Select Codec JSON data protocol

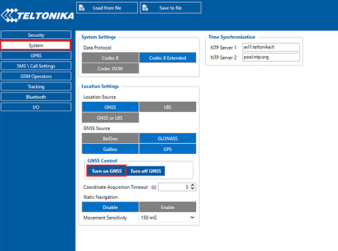click(110, 68)
